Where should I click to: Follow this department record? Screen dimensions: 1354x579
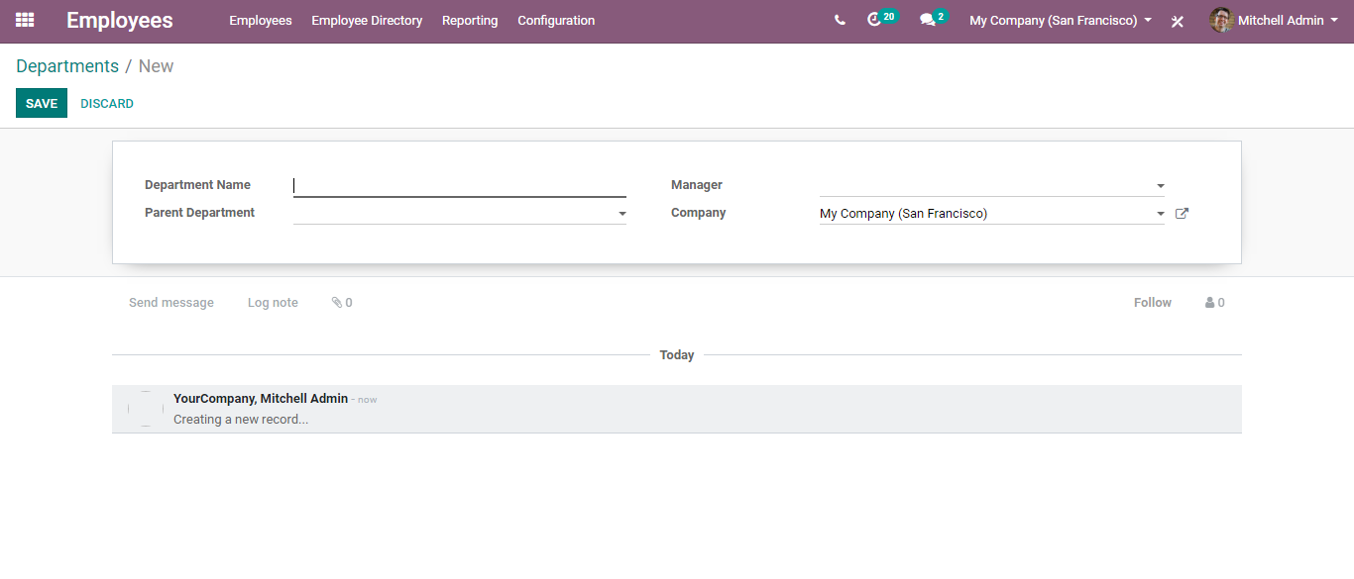point(1153,303)
